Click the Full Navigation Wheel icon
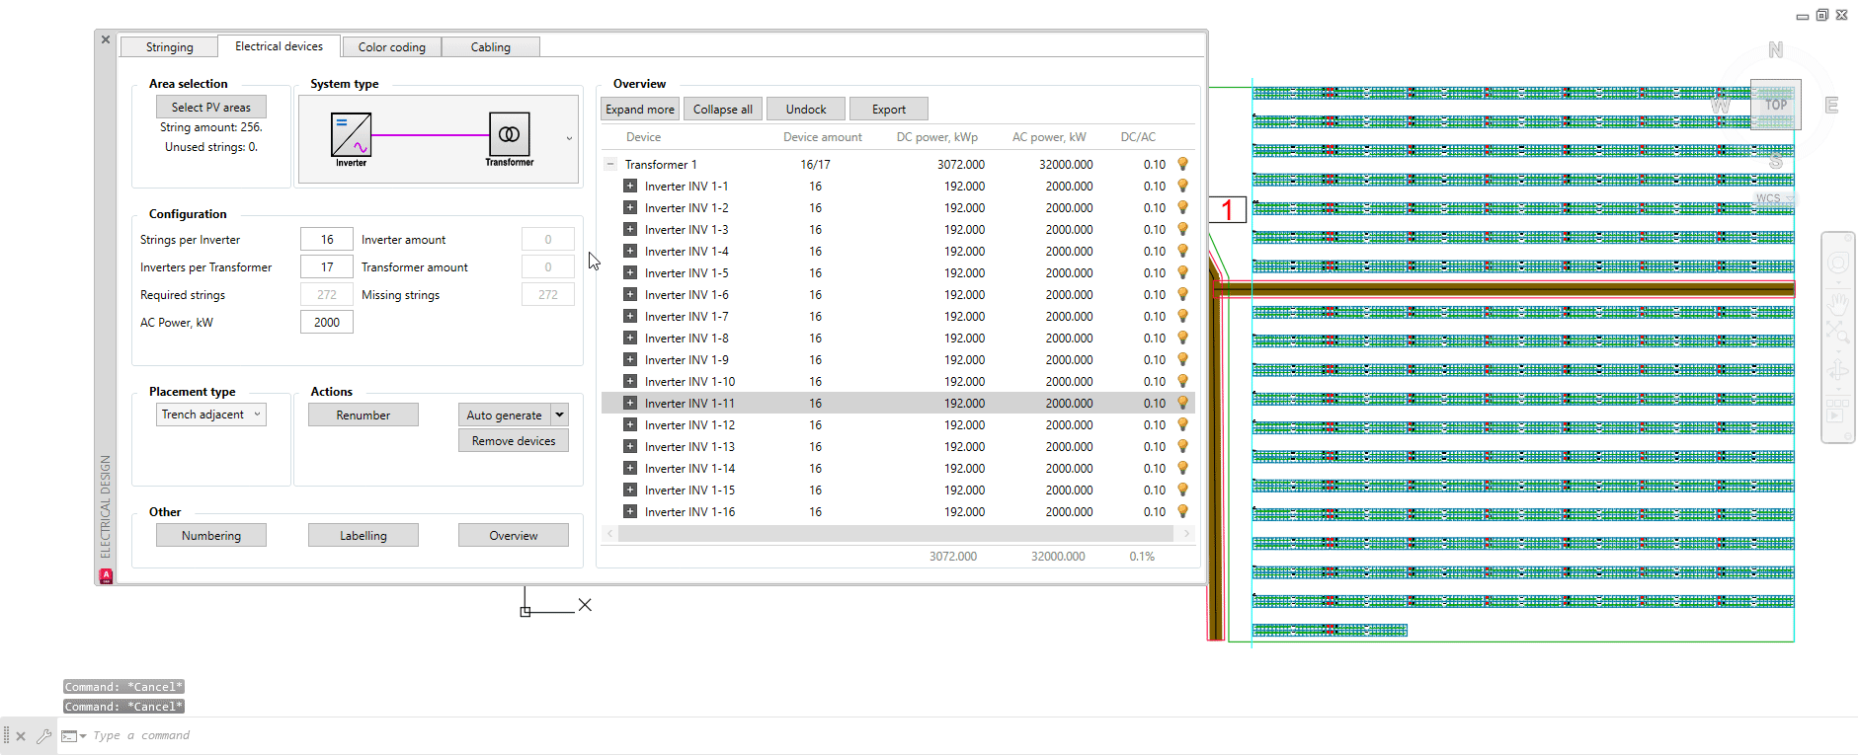Image resolution: width=1858 pixels, height=755 pixels. click(1838, 263)
